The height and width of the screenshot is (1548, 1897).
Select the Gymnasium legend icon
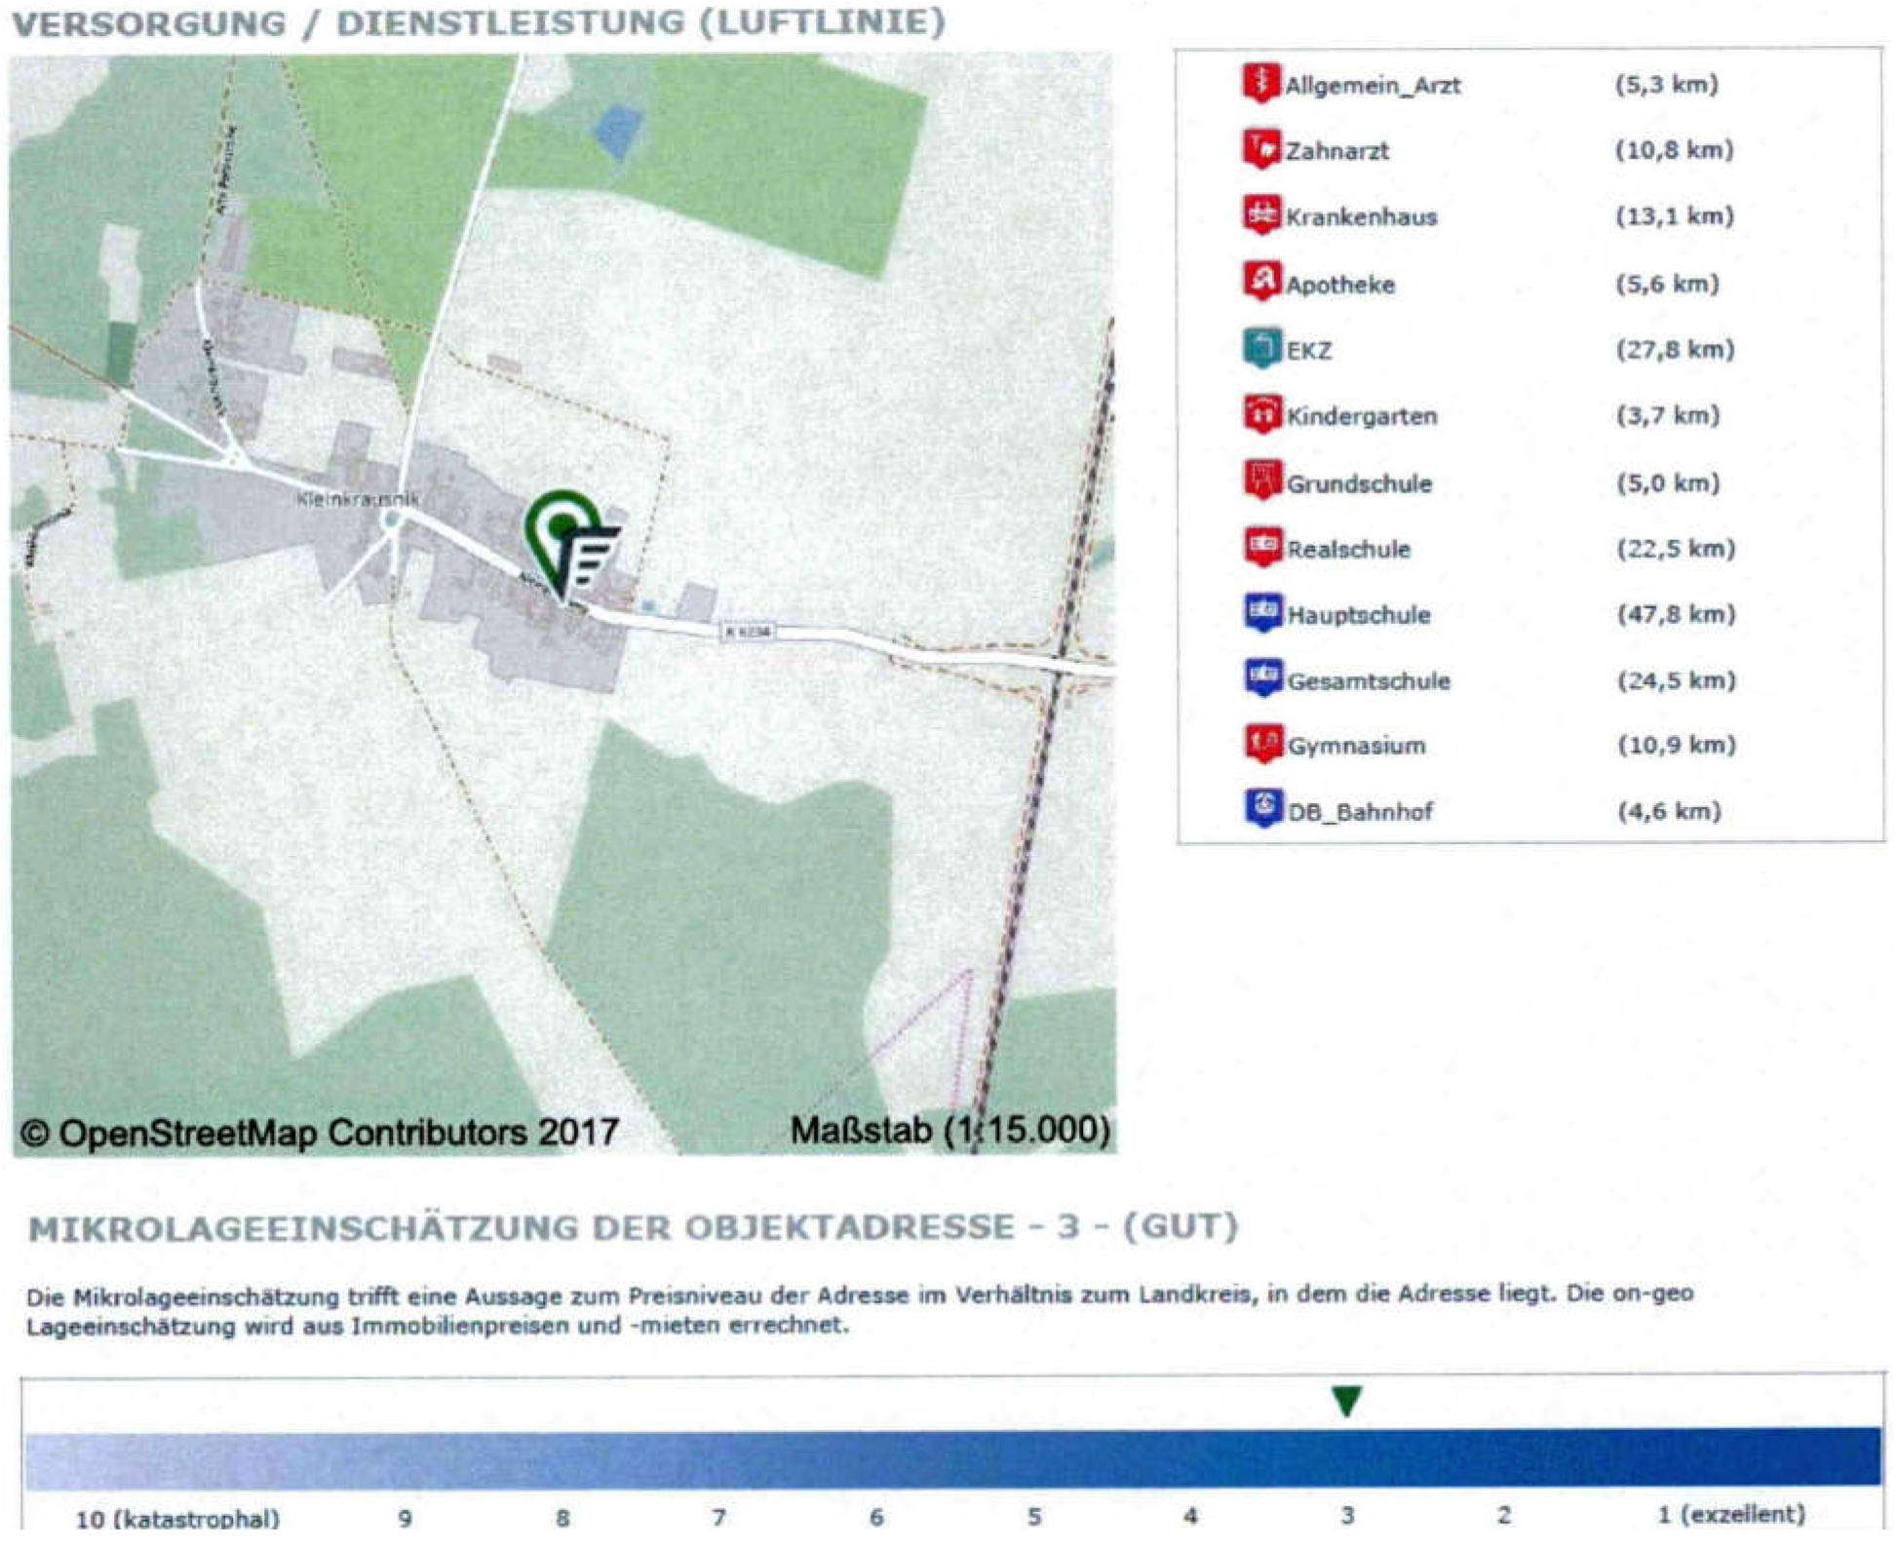[x=1264, y=744]
